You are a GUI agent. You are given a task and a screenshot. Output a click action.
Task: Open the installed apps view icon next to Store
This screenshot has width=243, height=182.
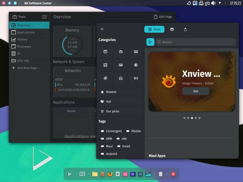coord(172,30)
